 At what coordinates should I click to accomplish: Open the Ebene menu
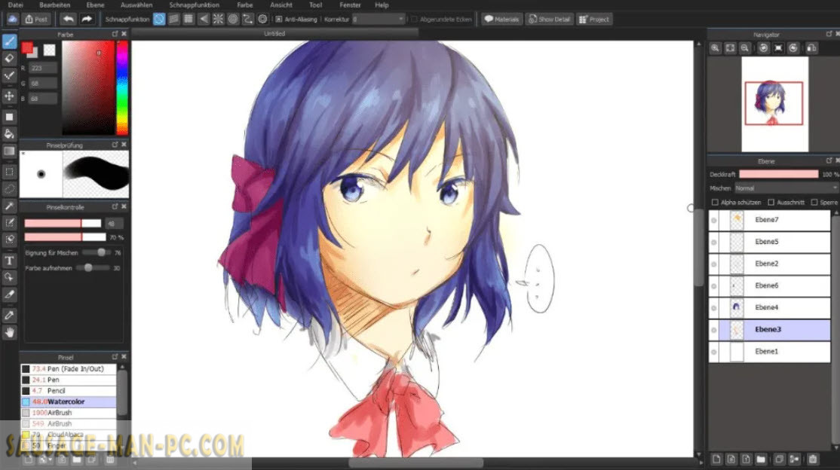click(x=95, y=5)
